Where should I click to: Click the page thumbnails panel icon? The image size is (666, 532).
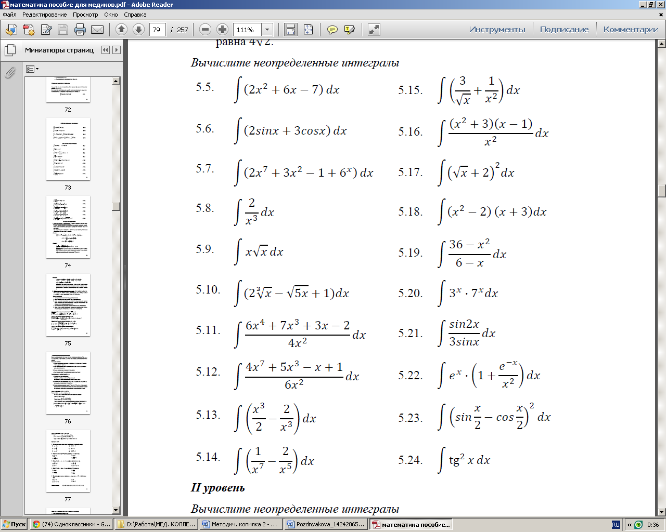coord(10,50)
